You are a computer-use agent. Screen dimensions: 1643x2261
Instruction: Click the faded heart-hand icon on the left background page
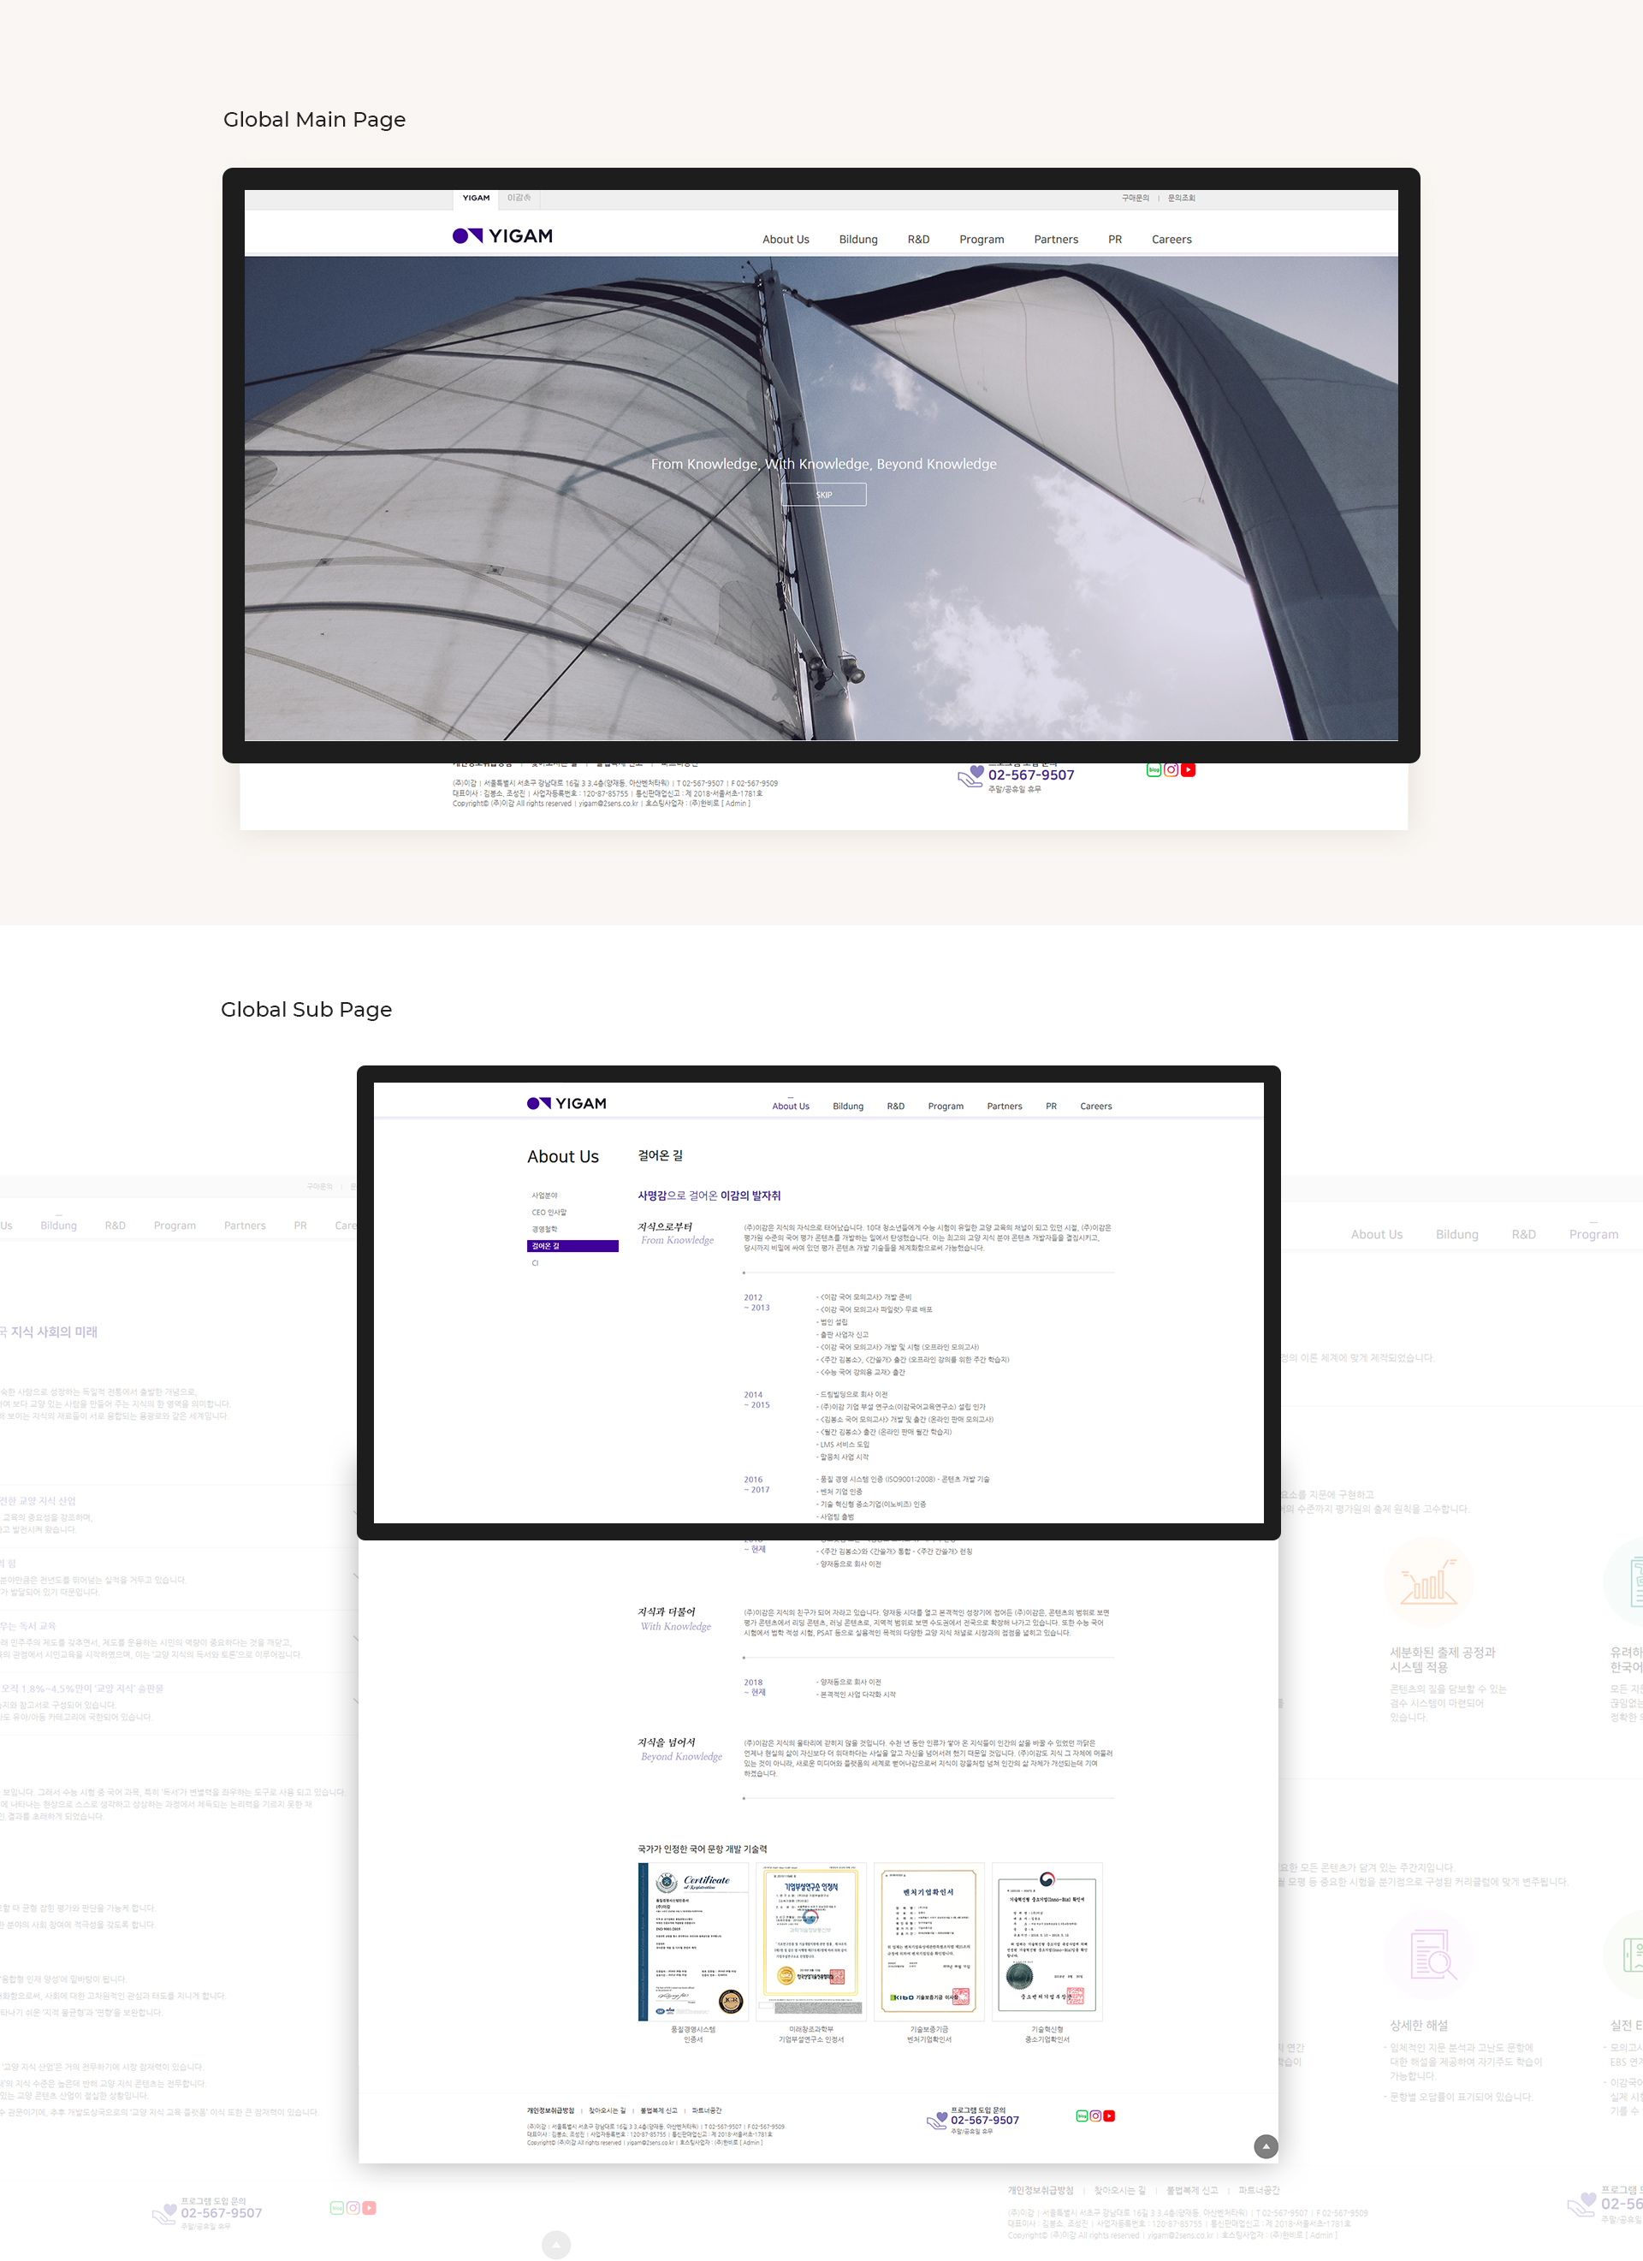click(x=164, y=2214)
